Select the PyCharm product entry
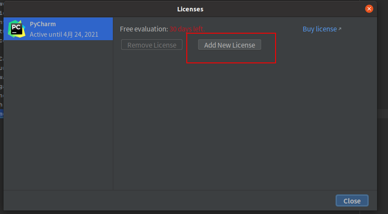 pos(58,29)
